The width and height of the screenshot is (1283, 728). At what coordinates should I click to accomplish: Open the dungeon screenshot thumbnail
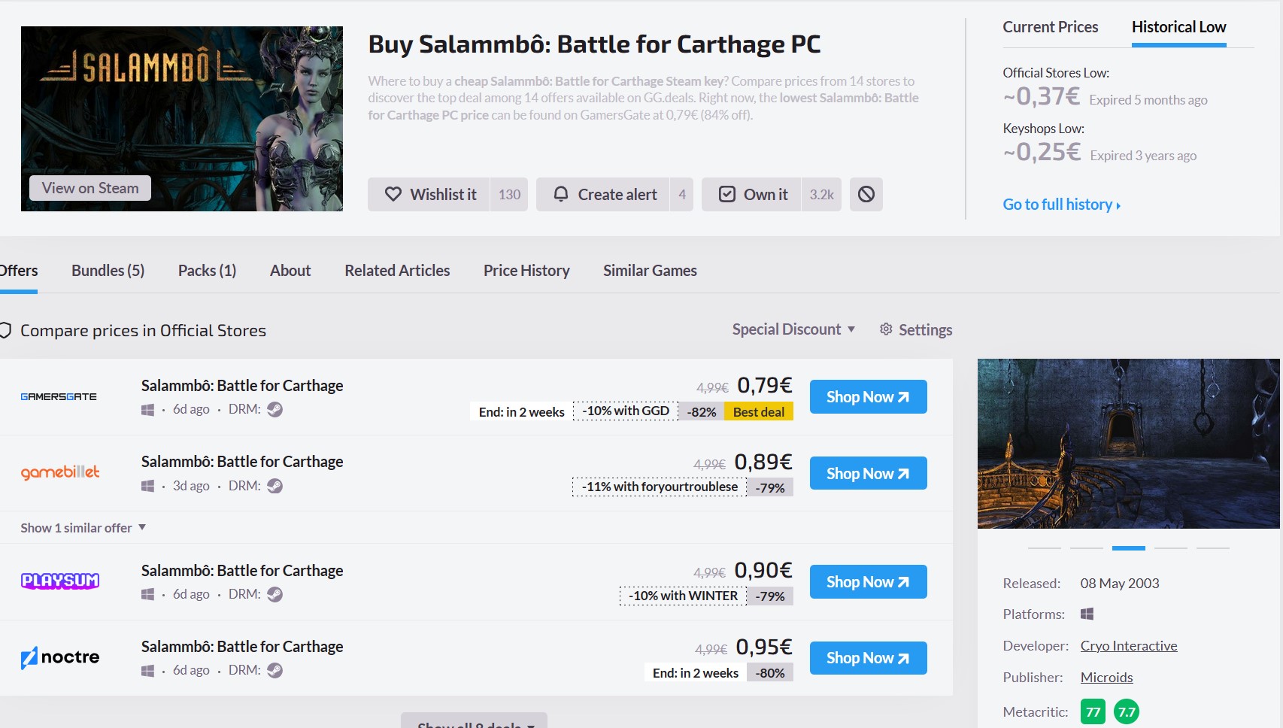coord(1128,444)
